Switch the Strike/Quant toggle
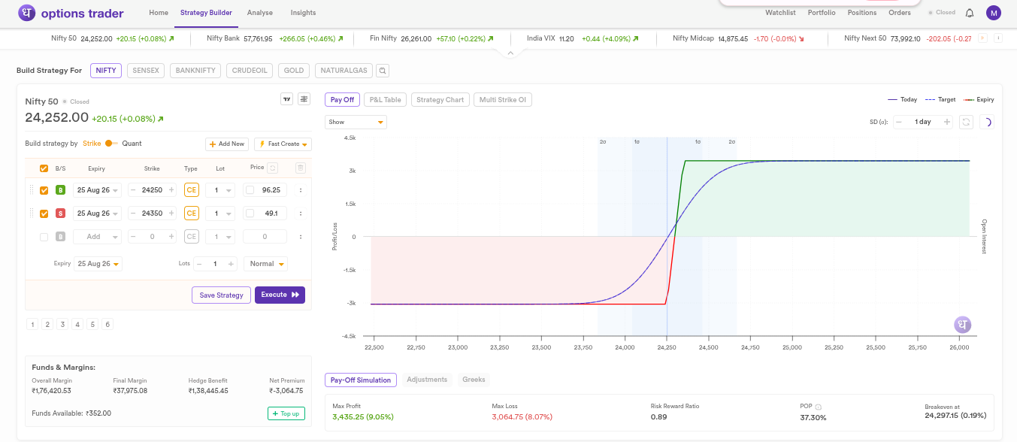Screen dimensions: 1017x442 click(x=111, y=144)
